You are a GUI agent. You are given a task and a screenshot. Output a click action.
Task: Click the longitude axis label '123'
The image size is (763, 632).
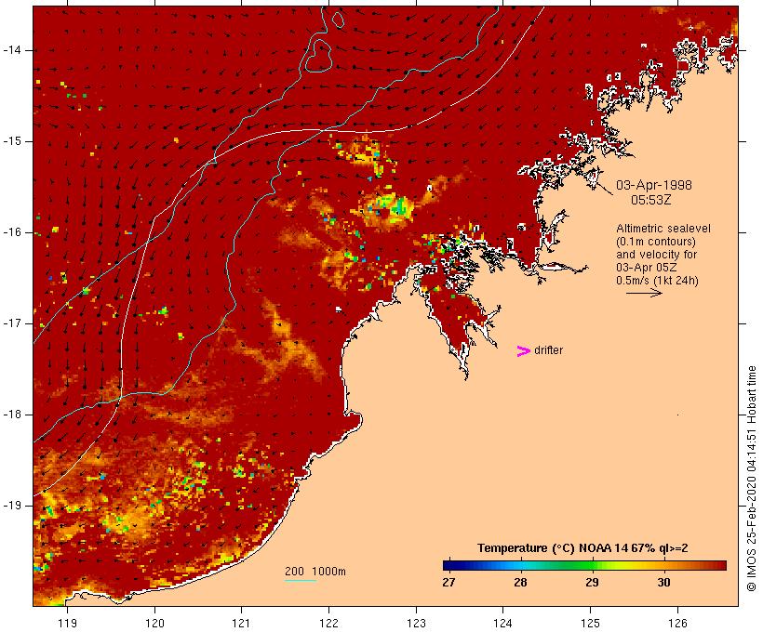(x=416, y=623)
